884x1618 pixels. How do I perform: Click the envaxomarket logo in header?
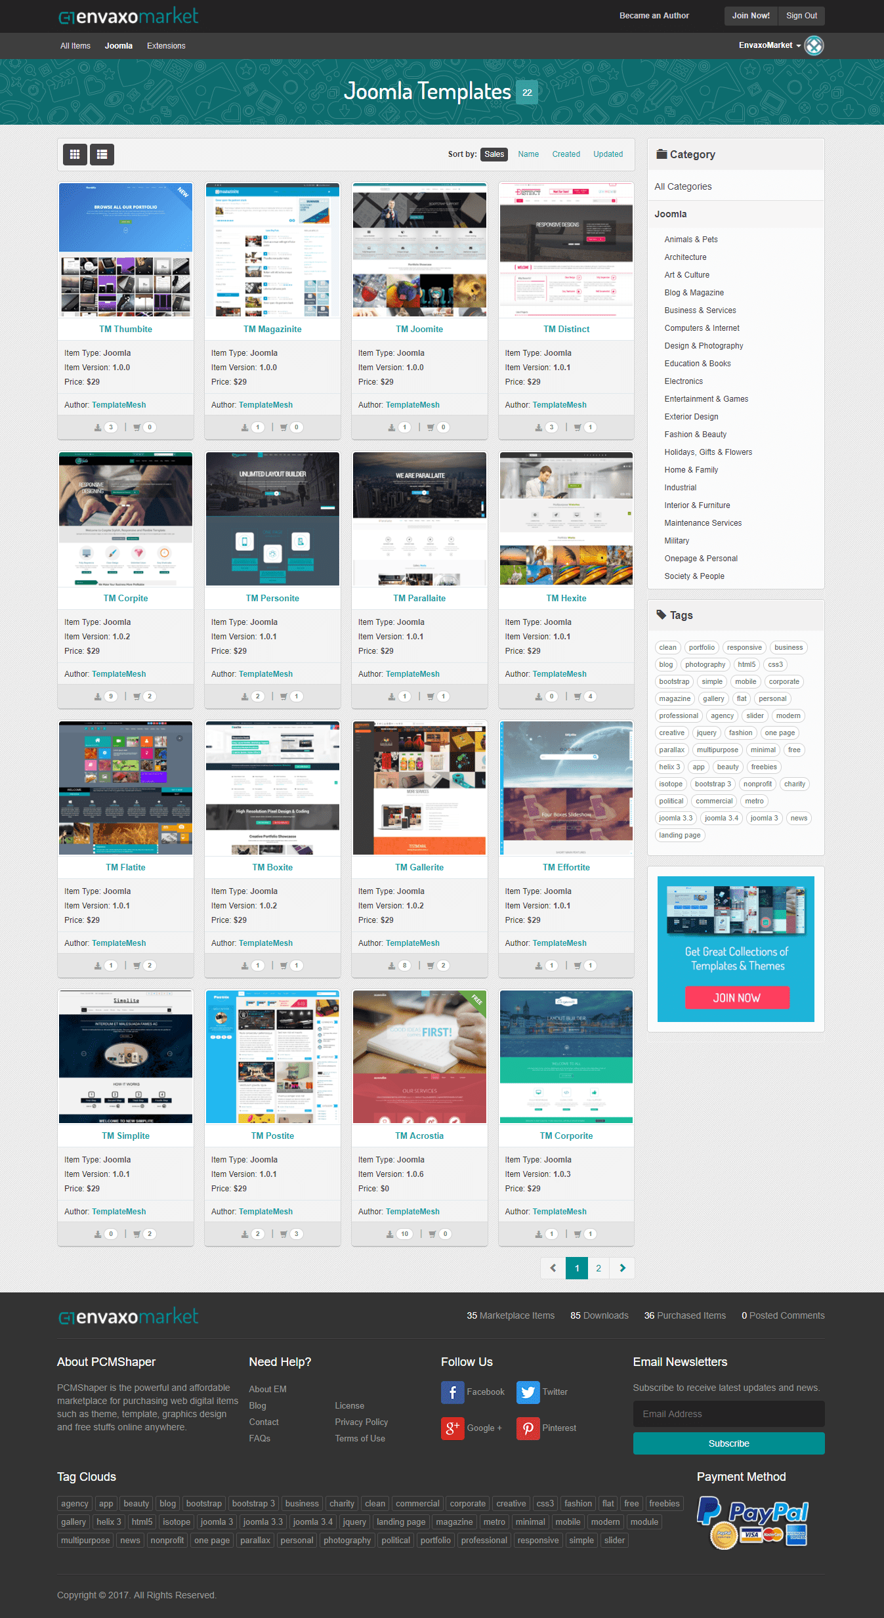point(128,16)
